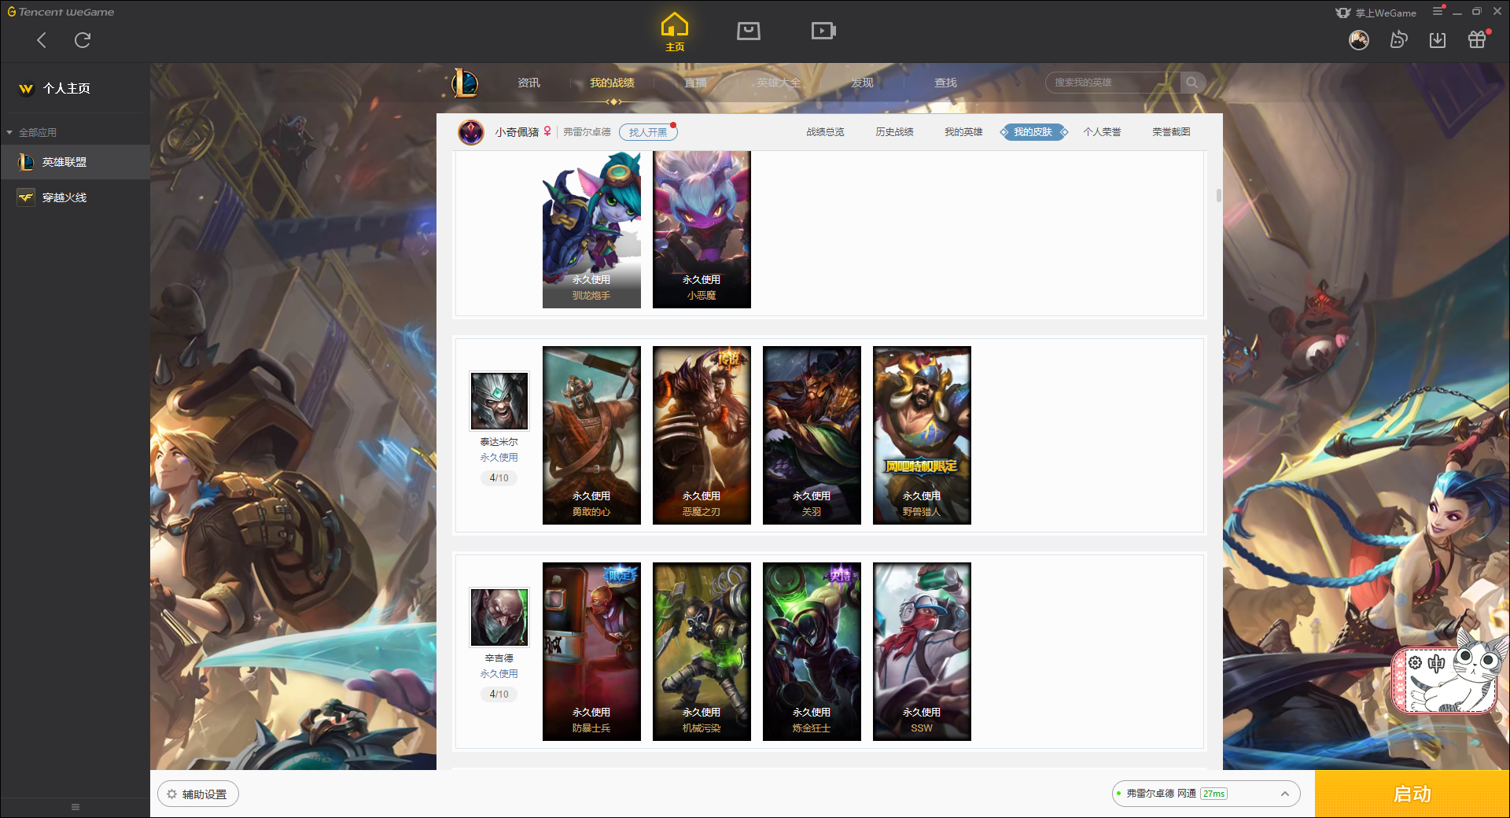Screen dimensions: 1510x818
Task: Open the 关羽 skin card
Action: click(812, 435)
